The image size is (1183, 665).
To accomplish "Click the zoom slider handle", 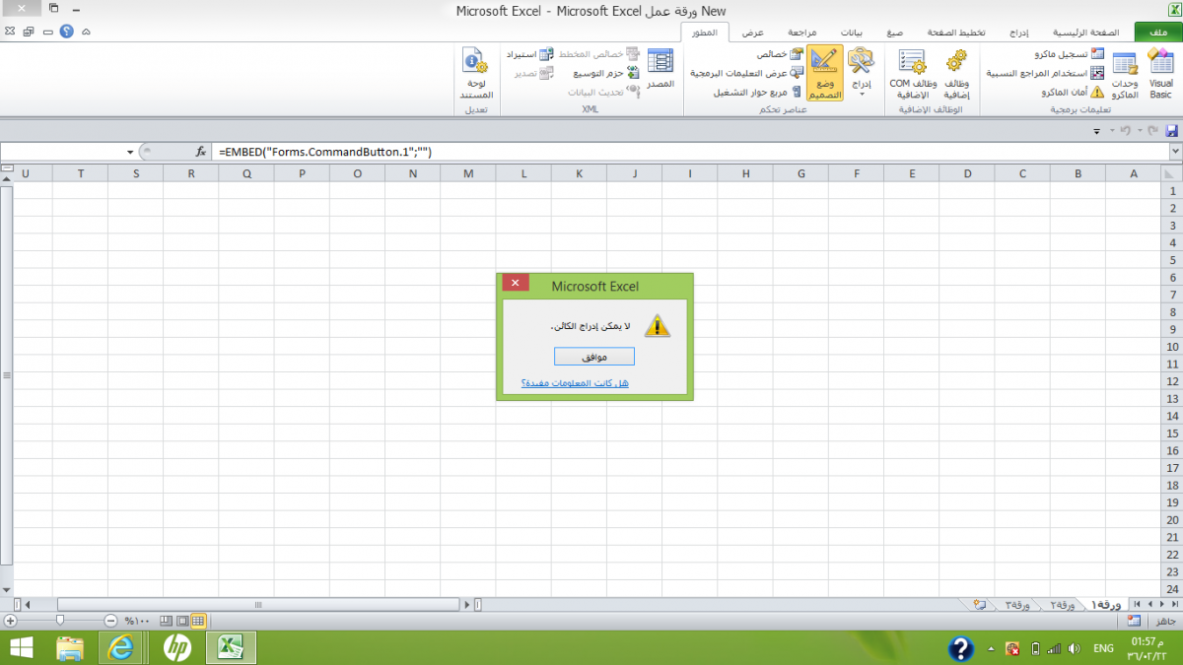I will 60,621.
